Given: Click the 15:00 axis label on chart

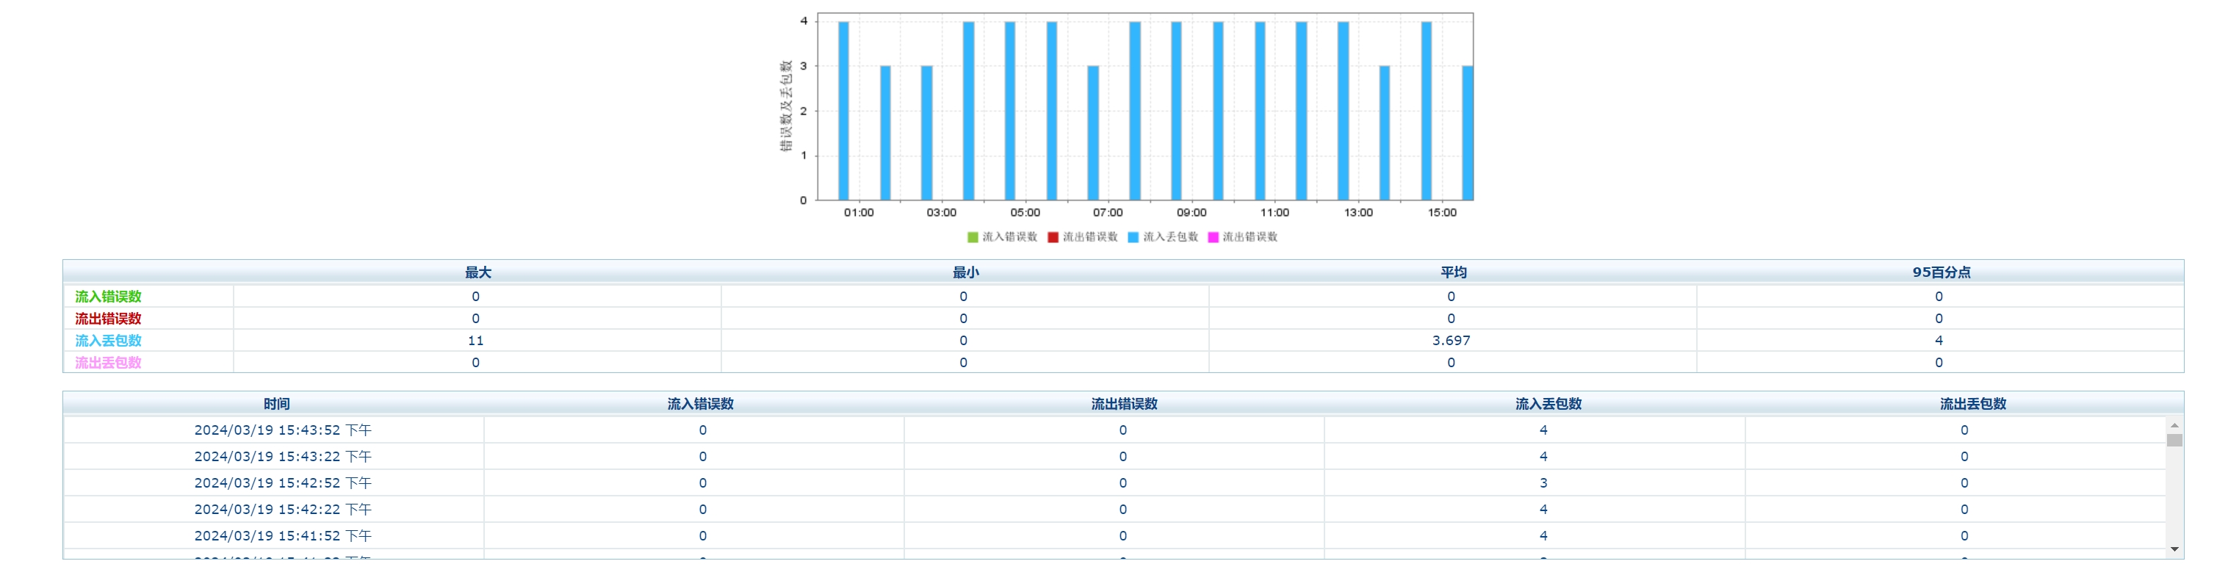Looking at the screenshot, I should click(1441, 212).
